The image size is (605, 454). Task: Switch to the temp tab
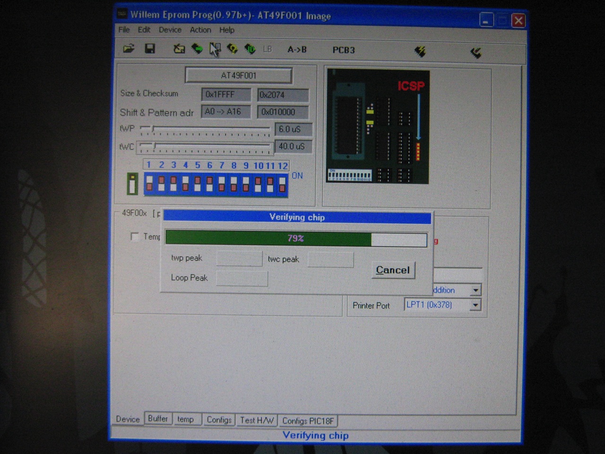coord(185,419)
